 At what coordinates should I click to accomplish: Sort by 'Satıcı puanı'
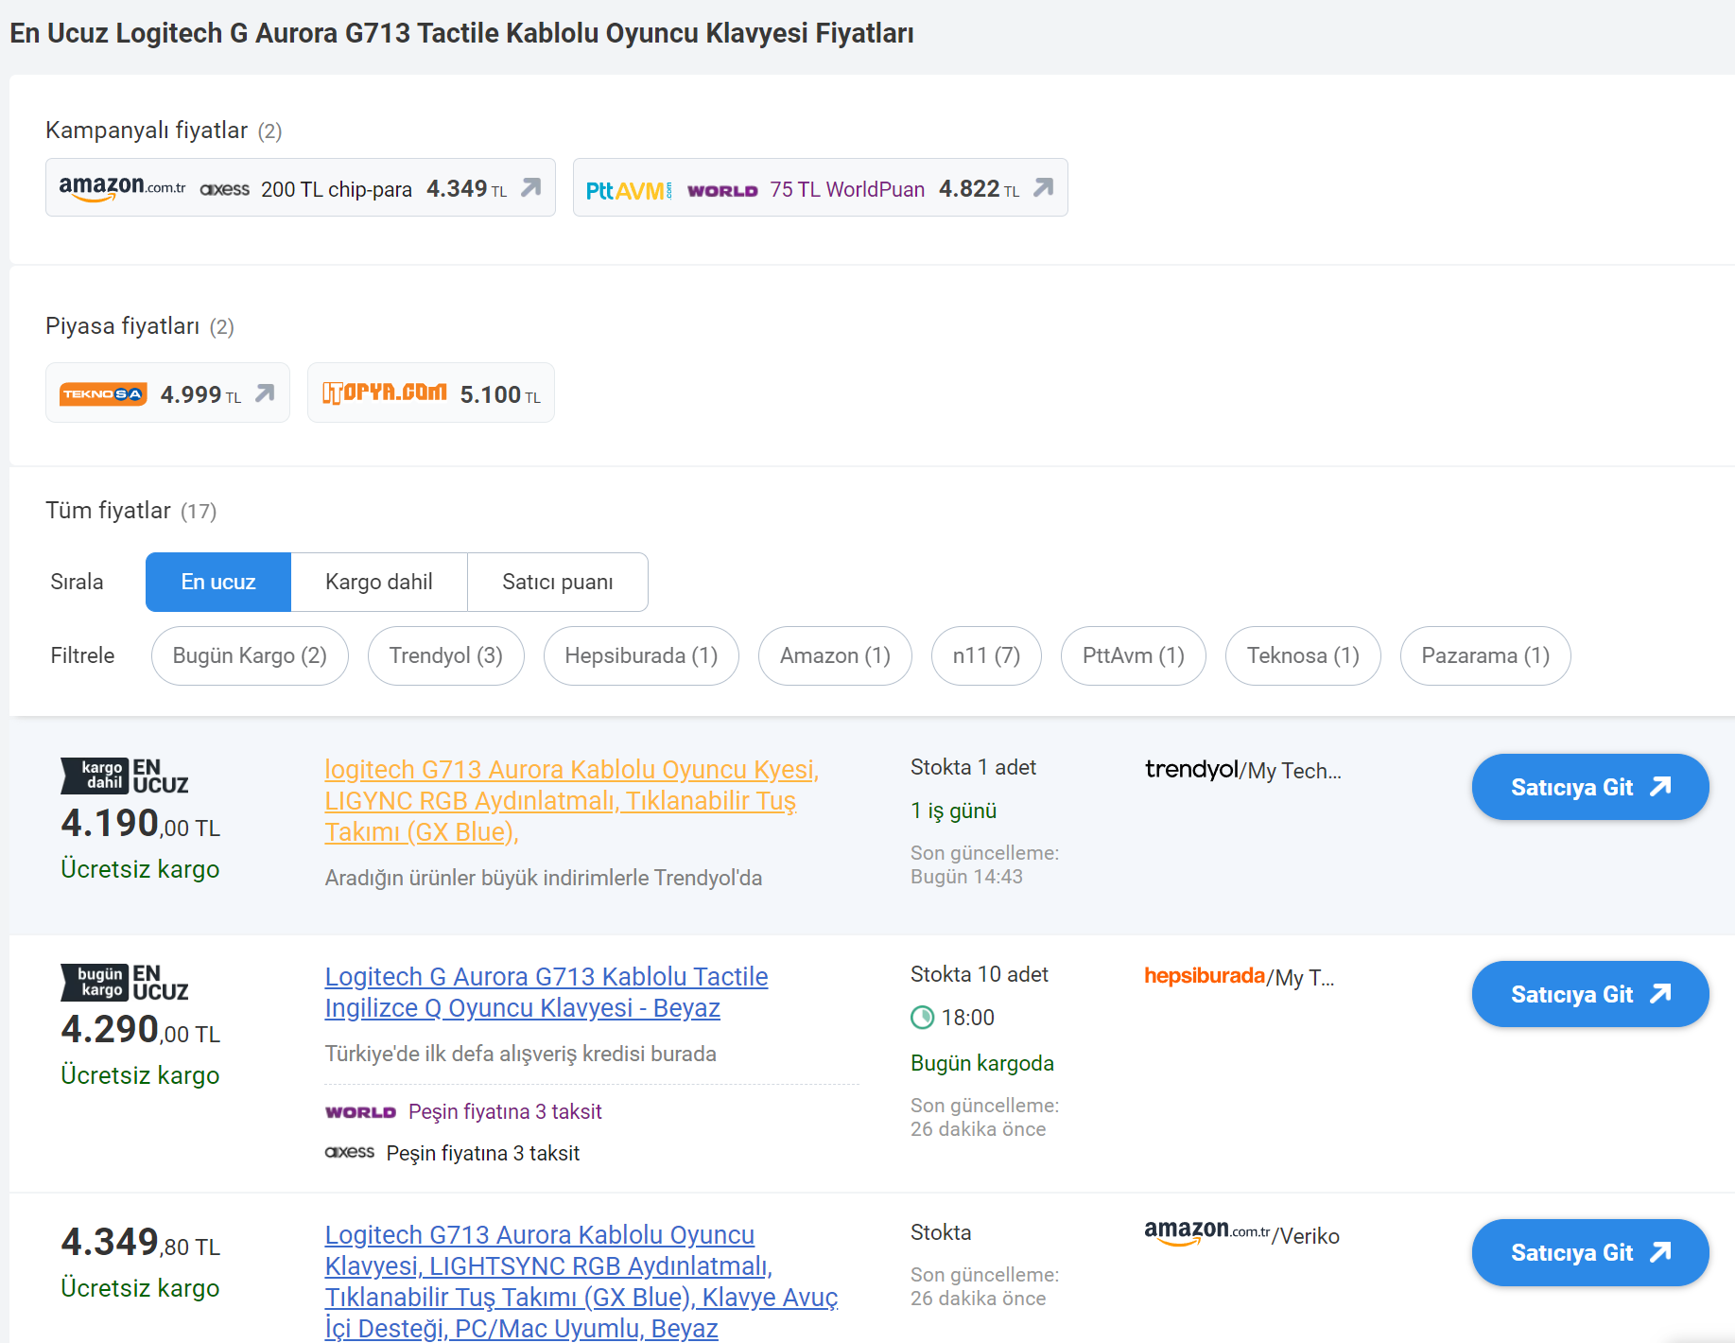point(558,582)
